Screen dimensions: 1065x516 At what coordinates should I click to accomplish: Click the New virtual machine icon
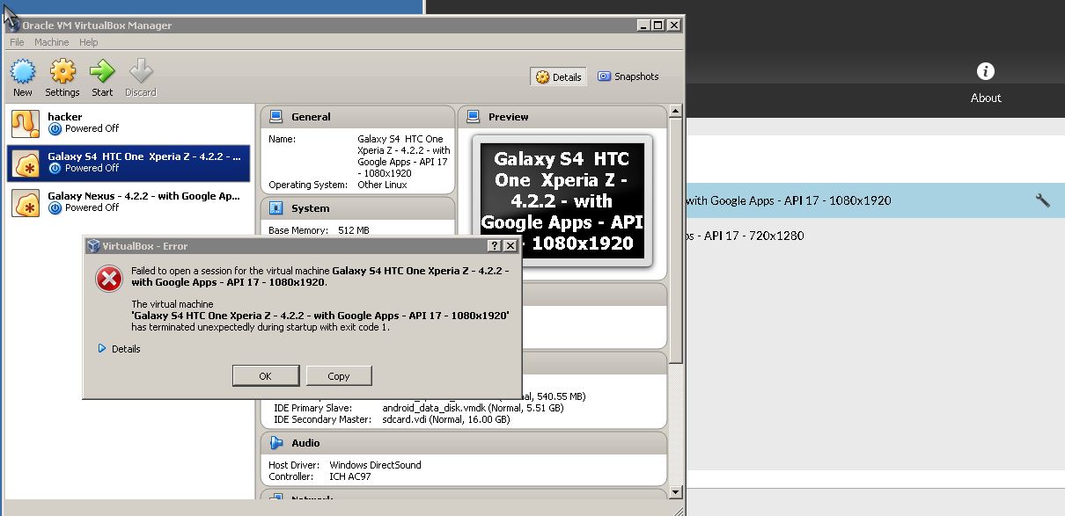point(23,71)
